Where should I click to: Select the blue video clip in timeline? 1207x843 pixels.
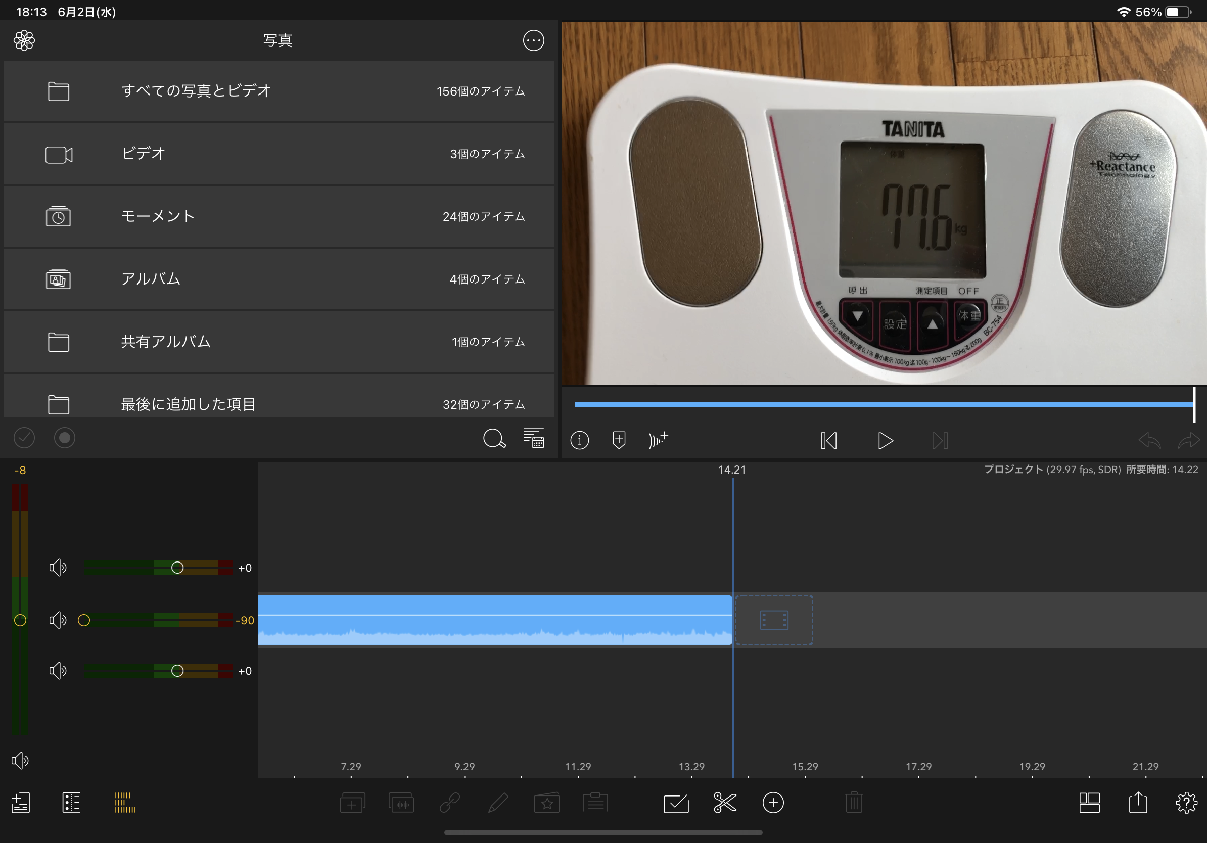pyautogui.click(x=495, y=620)
